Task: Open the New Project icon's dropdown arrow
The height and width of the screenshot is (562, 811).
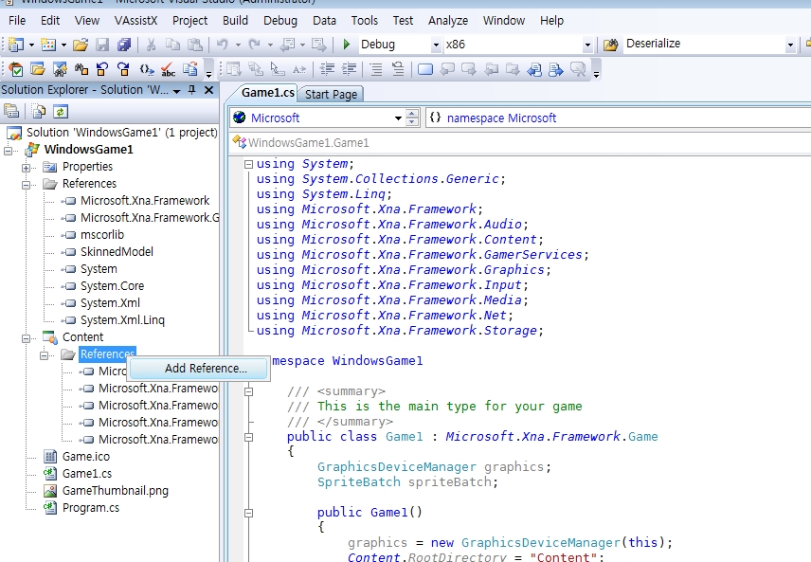Action: (31, 45)
